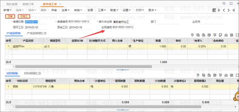
Task: Open the 新增 dropdown menu
Action: (x=7, y=10)
